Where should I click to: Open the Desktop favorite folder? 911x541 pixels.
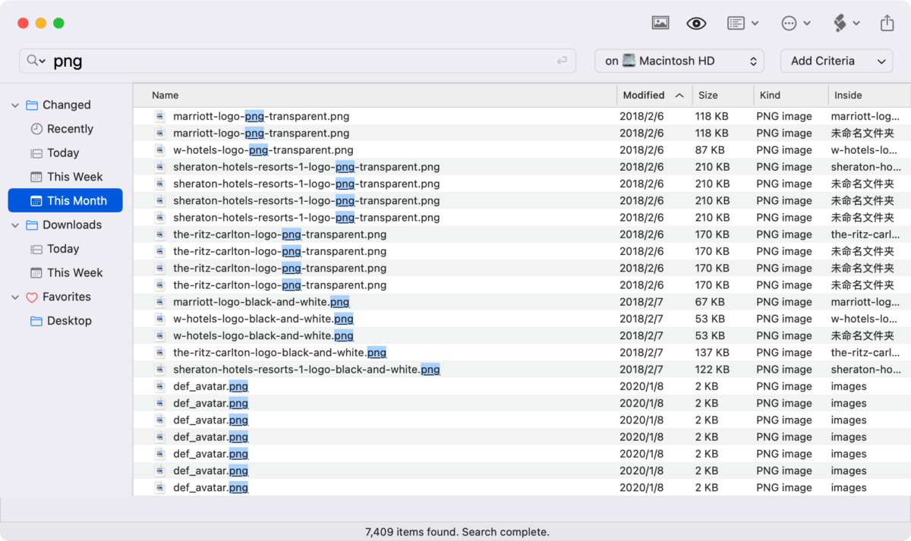(x=68, y=321)
